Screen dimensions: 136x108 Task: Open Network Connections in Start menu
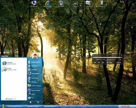pyautogui.click(x=33, y=82)
